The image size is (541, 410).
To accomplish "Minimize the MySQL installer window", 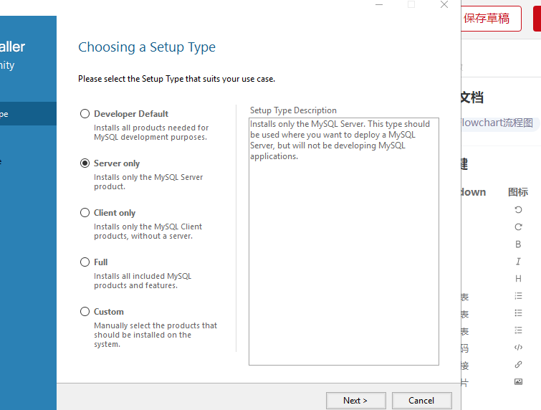I will [379, 4].
